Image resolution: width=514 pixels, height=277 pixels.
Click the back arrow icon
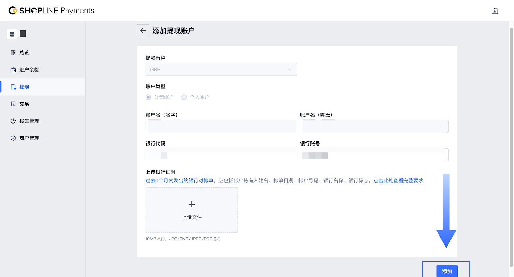pos(143,31)
